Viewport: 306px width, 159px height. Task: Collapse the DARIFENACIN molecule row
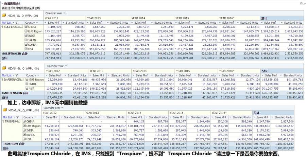point(2,79)
